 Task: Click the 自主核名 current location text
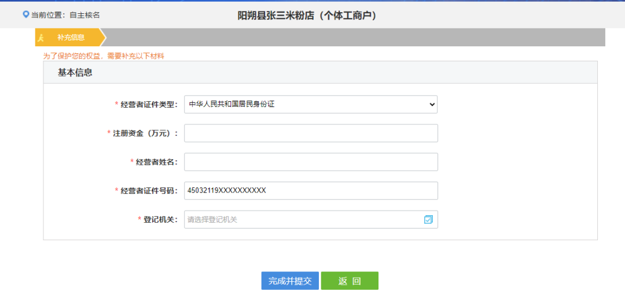point(84,15)
